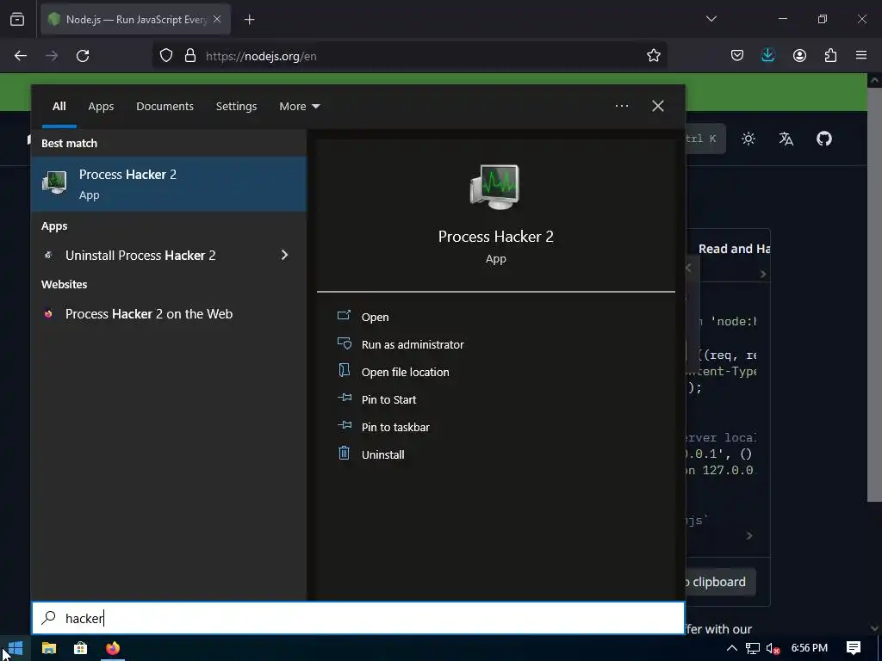Go back in Firefox history
882x661 pixels.
coord(21,56)
